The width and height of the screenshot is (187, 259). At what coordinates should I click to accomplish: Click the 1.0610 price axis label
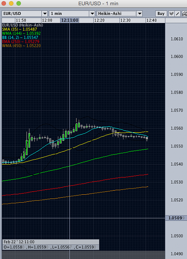pos(177,39)
